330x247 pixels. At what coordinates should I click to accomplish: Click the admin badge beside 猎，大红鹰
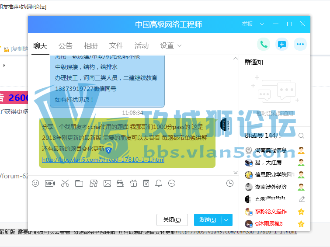(x=301, y=162)
